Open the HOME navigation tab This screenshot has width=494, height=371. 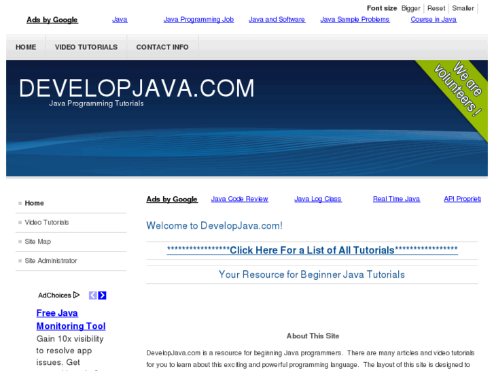[26, 47]
